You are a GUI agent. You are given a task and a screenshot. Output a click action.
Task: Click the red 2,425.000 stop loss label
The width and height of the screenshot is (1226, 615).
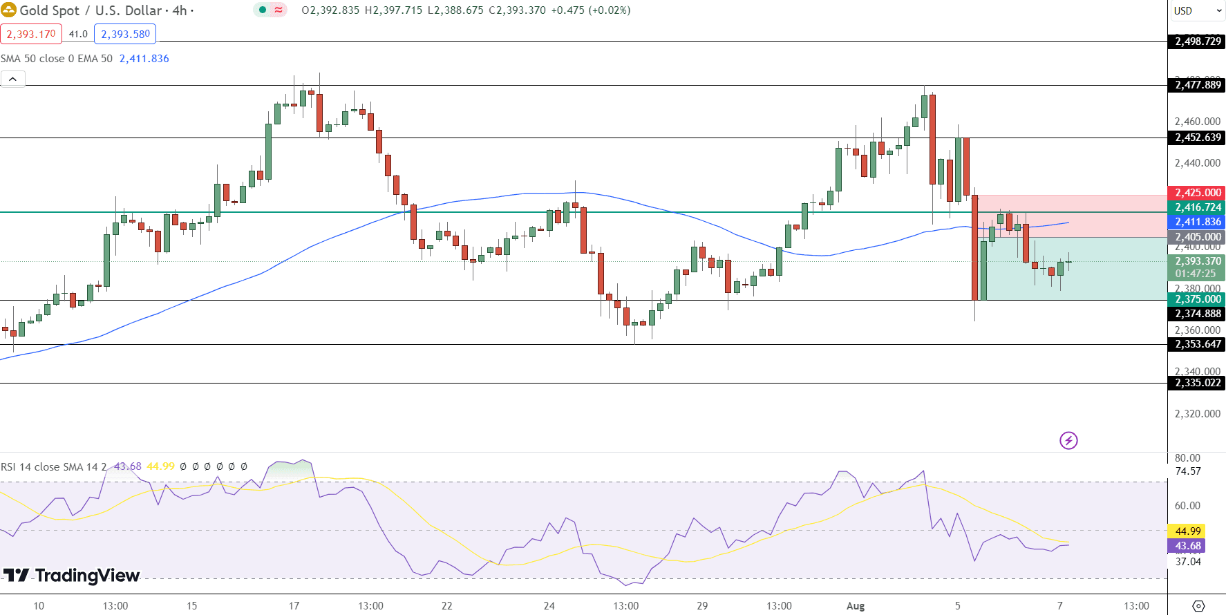[x=1198, y=193]
